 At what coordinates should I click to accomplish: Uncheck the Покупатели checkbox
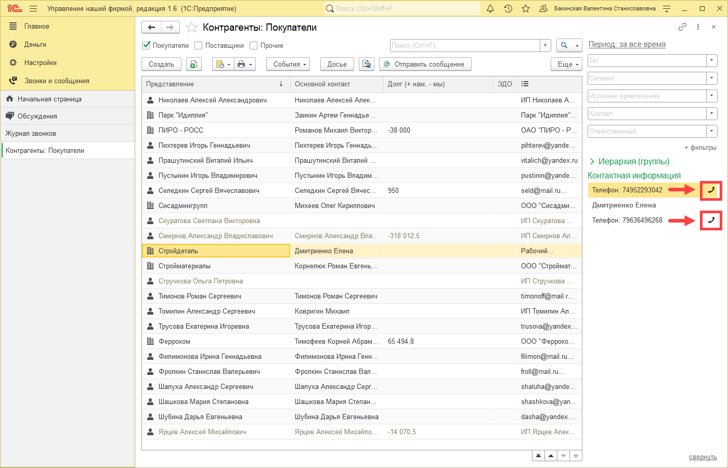(147, 46)
